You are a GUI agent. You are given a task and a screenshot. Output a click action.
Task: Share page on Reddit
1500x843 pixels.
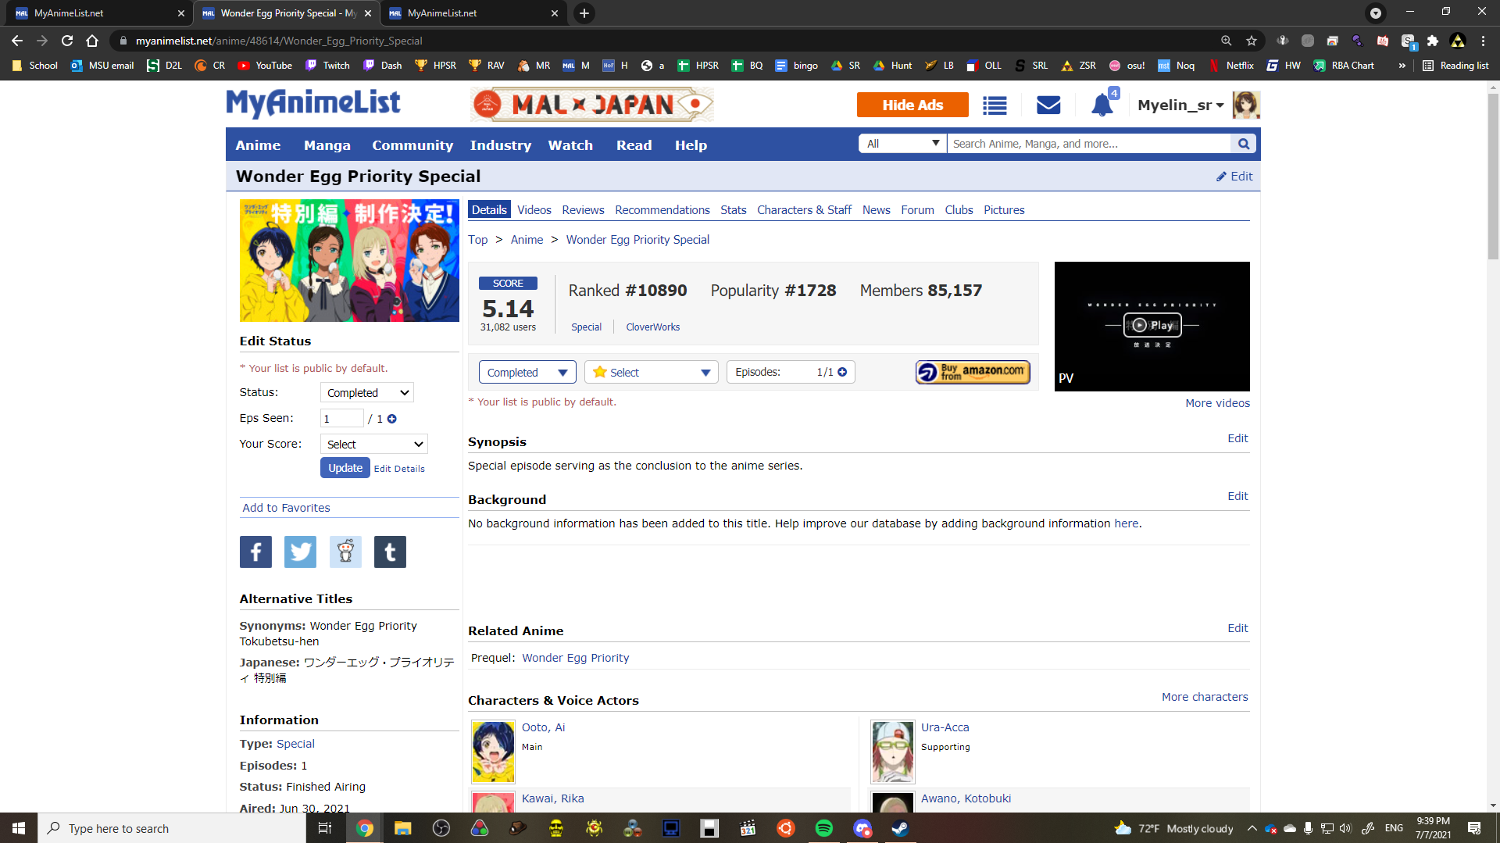tap(345, 552)
